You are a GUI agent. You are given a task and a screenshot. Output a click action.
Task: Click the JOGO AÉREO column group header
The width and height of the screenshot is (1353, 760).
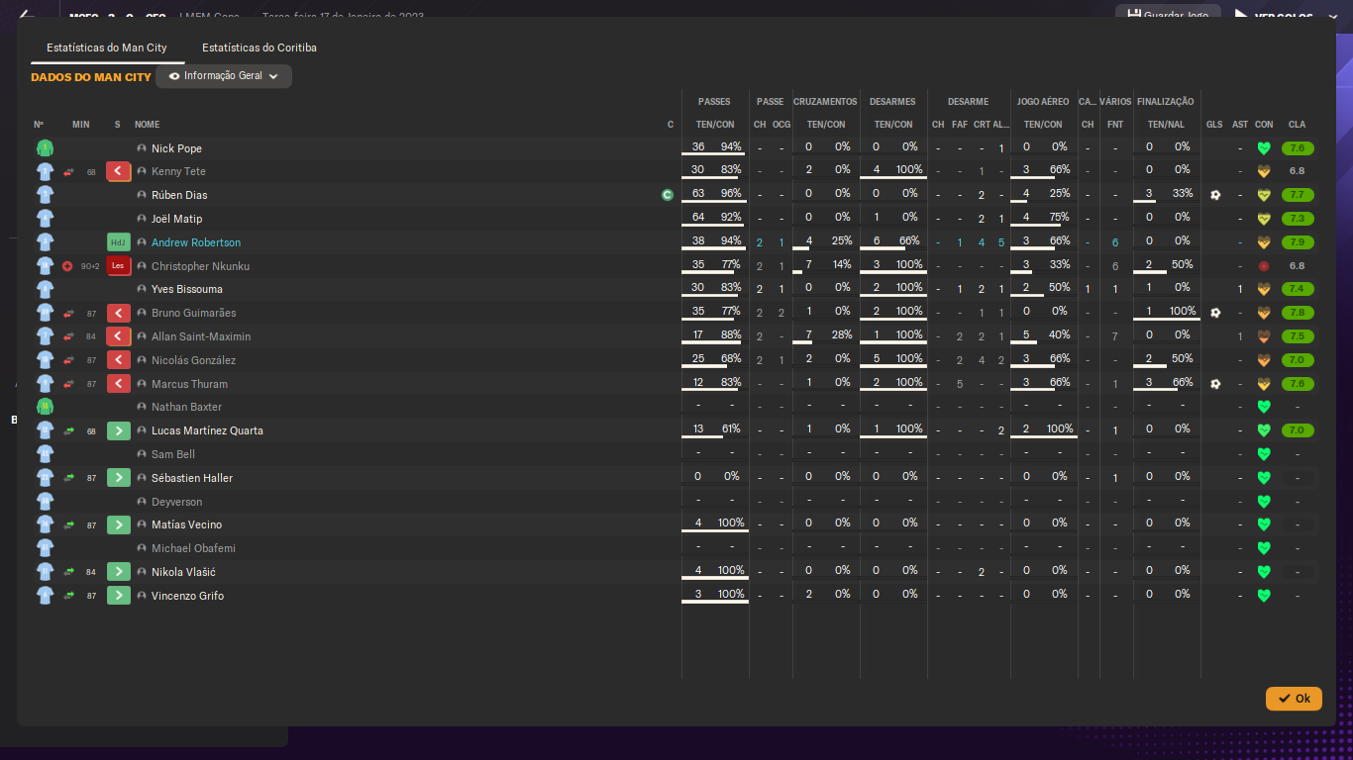click(x=1043, y=102)
